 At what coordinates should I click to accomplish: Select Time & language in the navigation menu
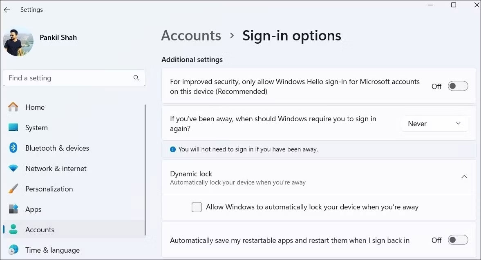(x=53, y=250)
